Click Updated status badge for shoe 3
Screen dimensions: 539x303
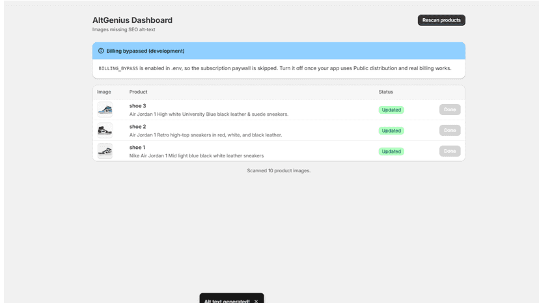(x=391, y=110)
